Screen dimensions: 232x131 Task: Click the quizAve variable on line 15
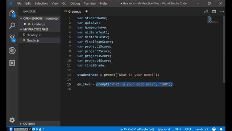(84, 84)
